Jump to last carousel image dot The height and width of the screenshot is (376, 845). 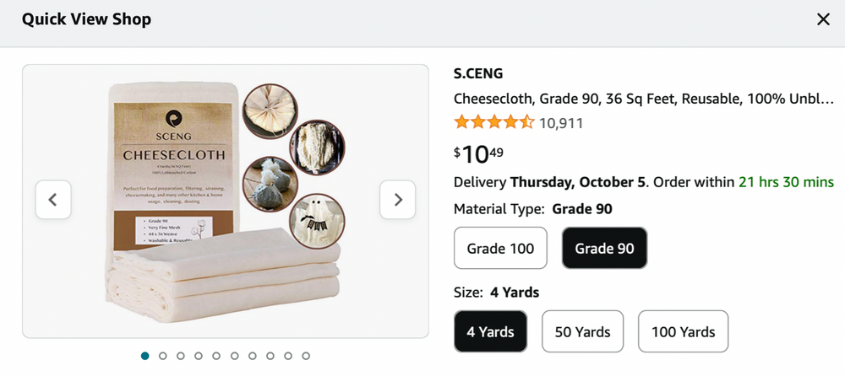tap(306, 356)
